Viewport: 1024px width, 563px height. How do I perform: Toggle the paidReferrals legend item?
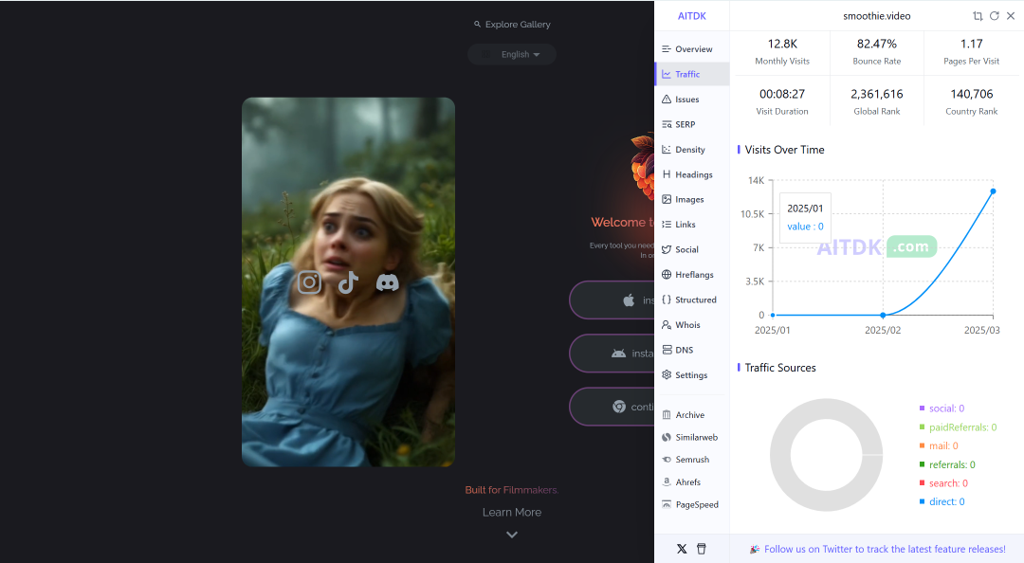tap(958, 427)
